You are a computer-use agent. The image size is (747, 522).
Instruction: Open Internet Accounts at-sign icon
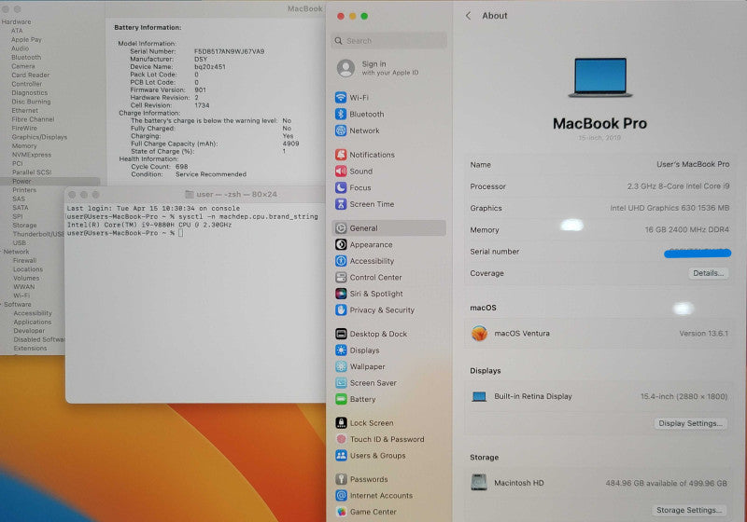pos(341,495)
